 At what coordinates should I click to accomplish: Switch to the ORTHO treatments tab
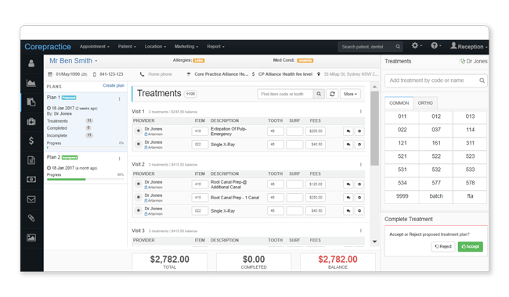pyautogui.click(x=425, y=103)
